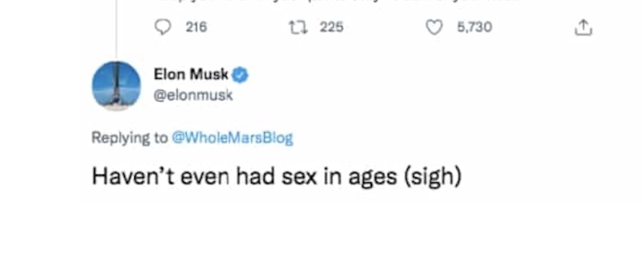
Task: Click the 5,730 likes count
Action: coord(474,27)
